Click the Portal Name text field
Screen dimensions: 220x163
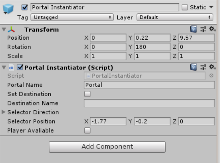[x=149, y=85]
